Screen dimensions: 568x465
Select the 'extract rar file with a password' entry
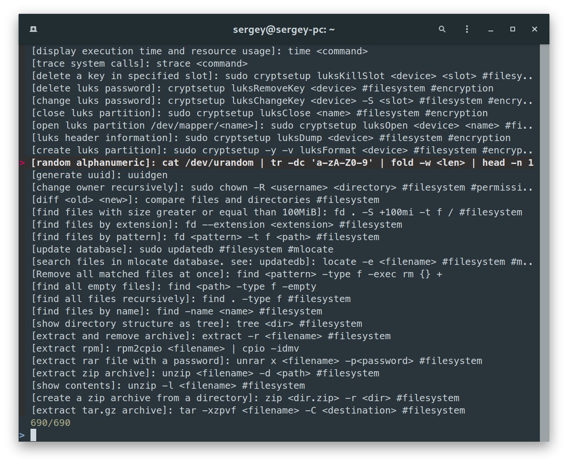pos(257,361)
